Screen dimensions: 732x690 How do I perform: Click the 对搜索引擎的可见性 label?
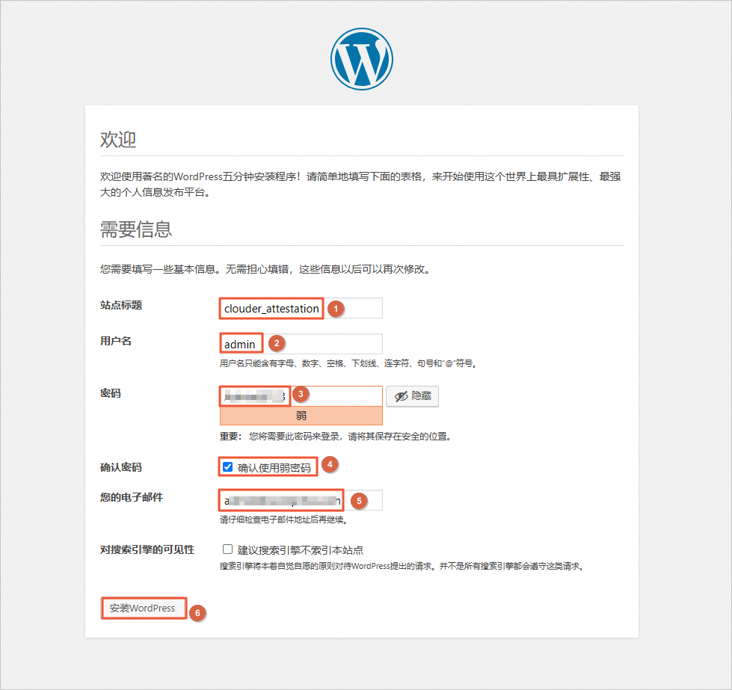coord(147,549)
